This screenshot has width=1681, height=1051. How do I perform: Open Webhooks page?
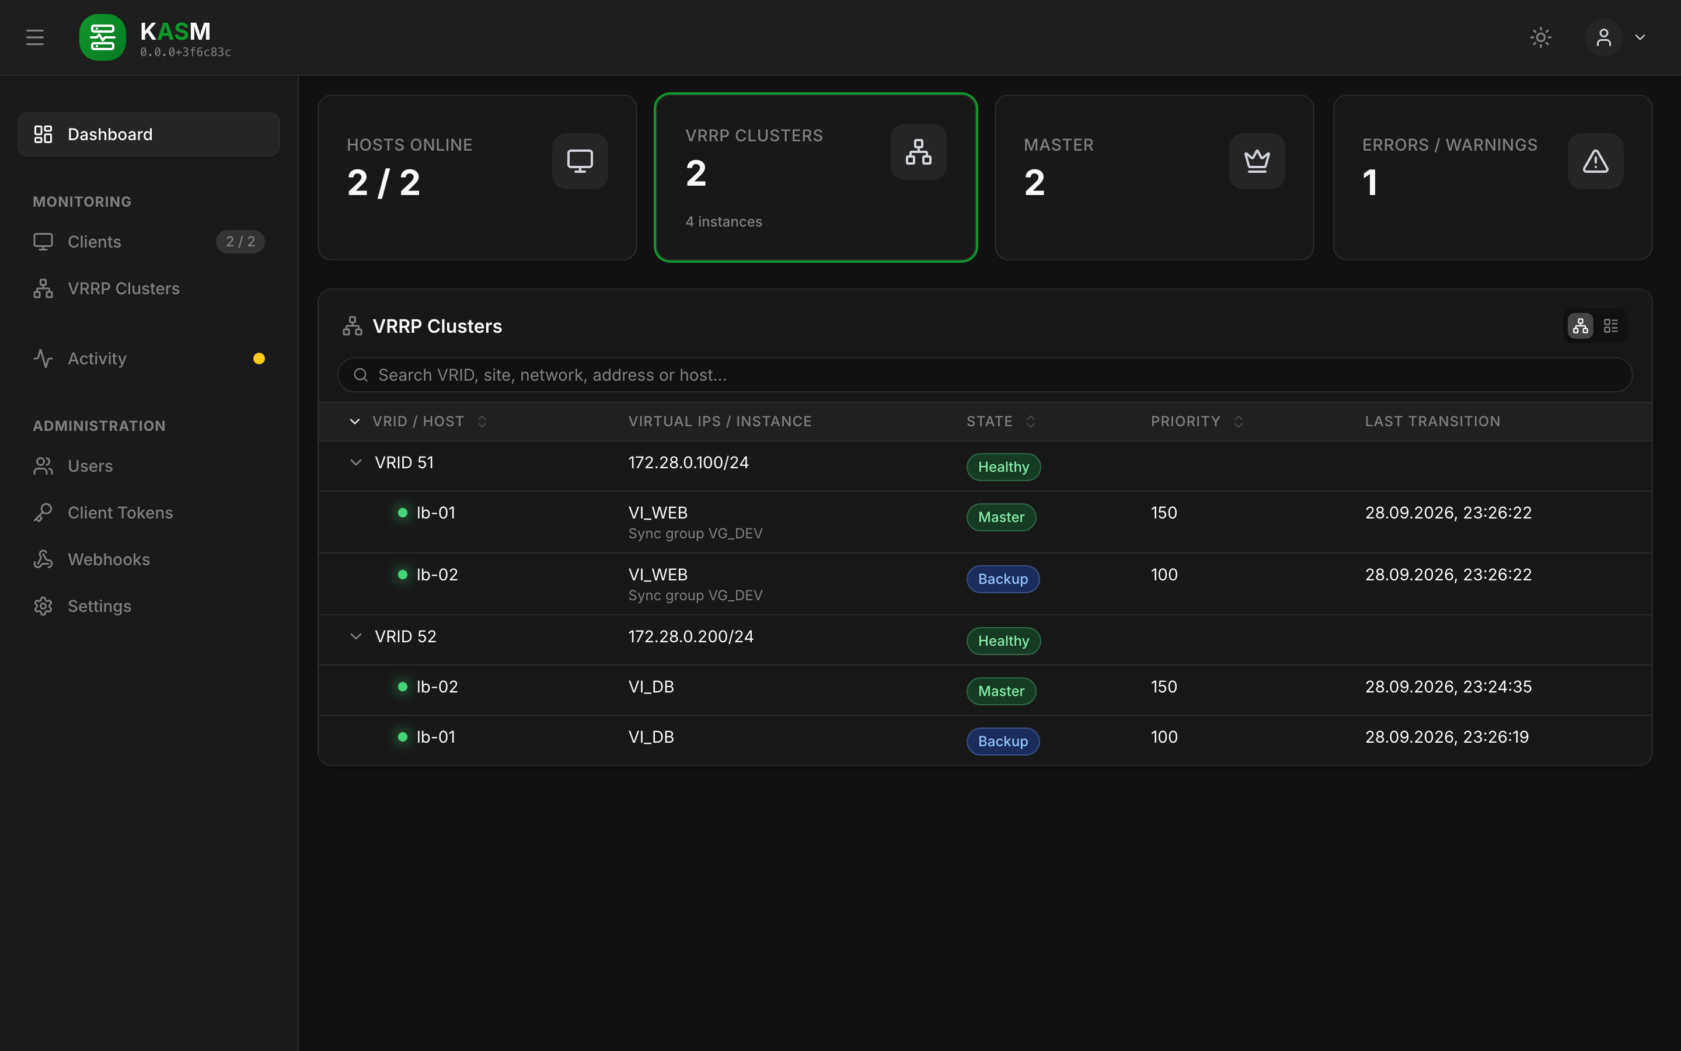149,559
